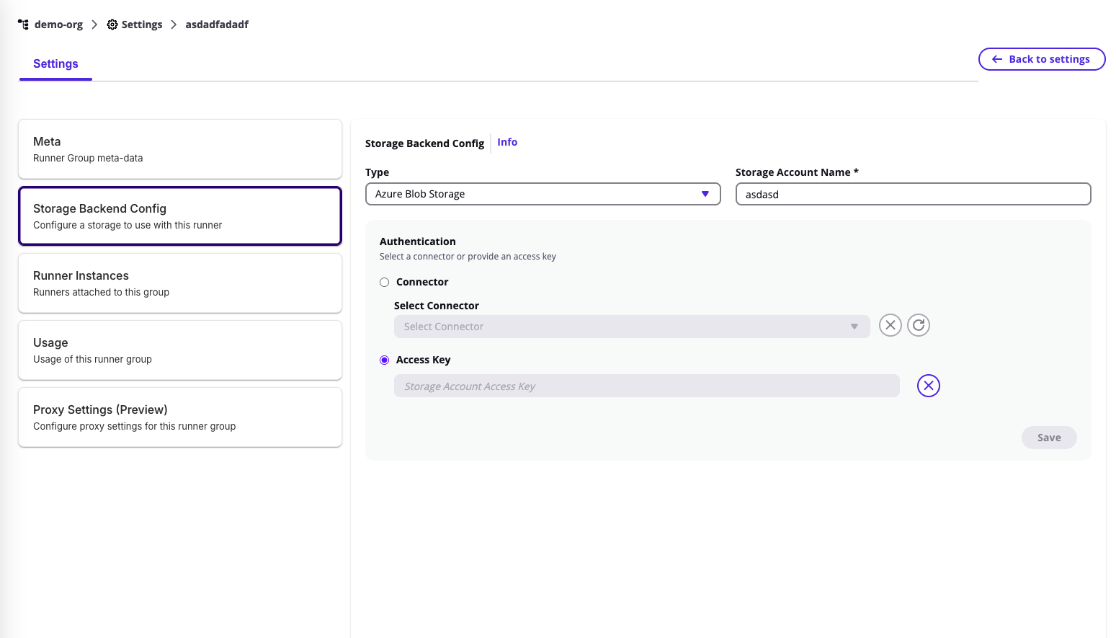Edit the Storage Account Name field
The image size is (1116, 638).
(x=913, y=194)
